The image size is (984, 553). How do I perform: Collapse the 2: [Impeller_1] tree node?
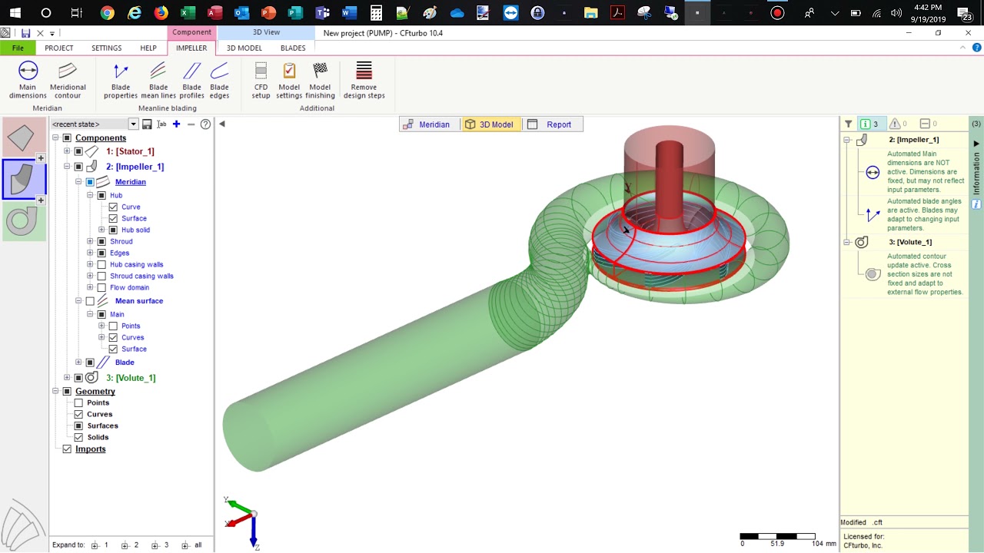[x=67, y=167]
